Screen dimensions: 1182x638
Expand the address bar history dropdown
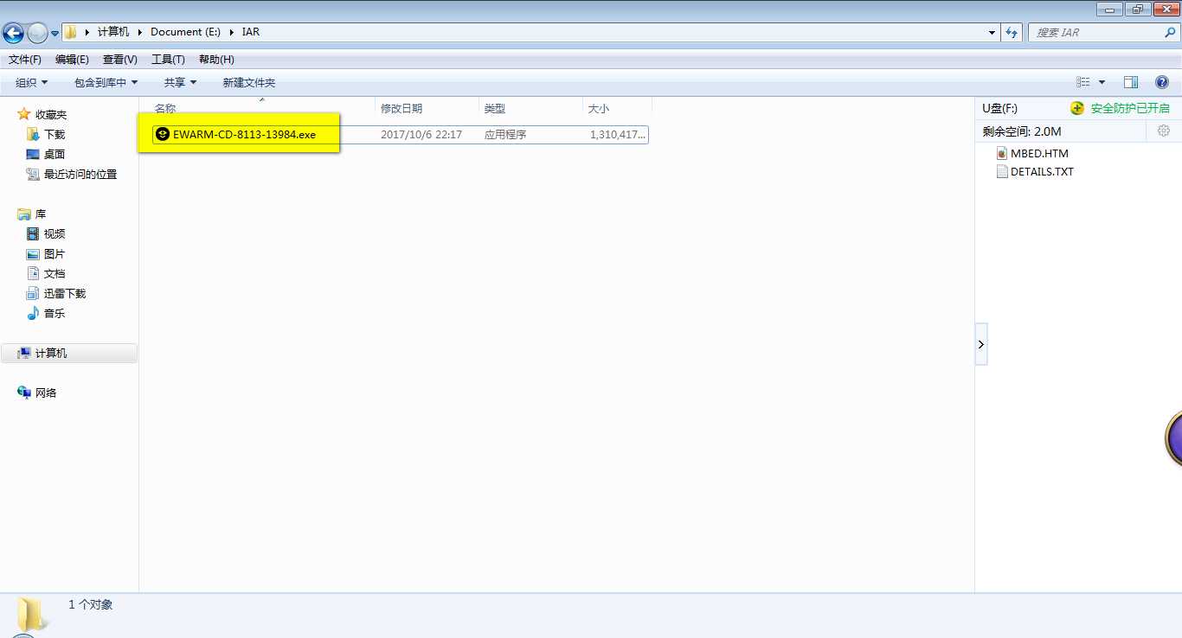point(992,32)
